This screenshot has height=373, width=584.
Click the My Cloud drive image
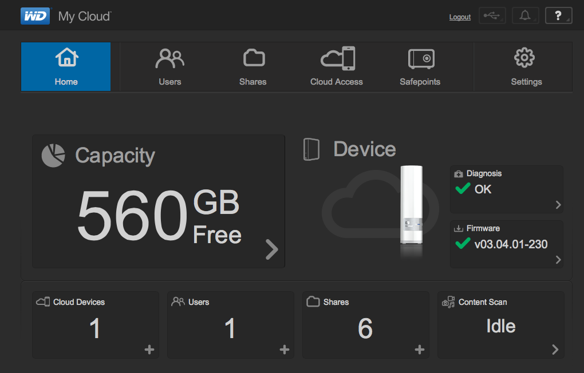[x=412, y=205]
